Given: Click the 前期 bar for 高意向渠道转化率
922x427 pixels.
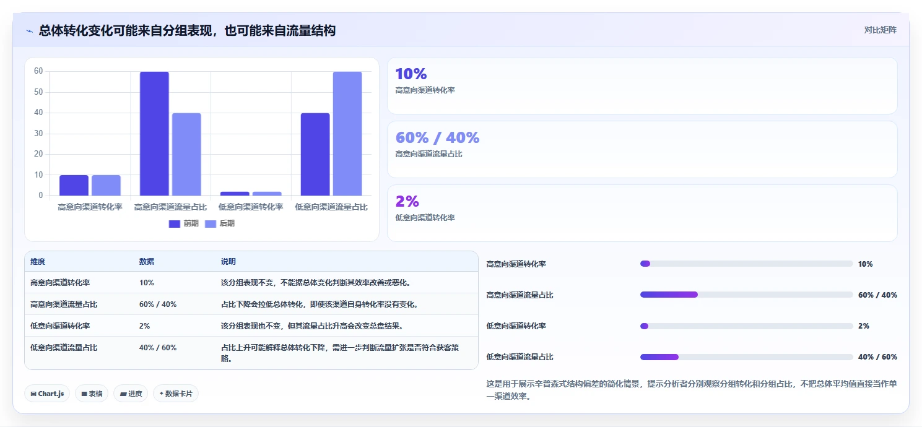Looking at the screenshot, I should (x=74, y=186).
